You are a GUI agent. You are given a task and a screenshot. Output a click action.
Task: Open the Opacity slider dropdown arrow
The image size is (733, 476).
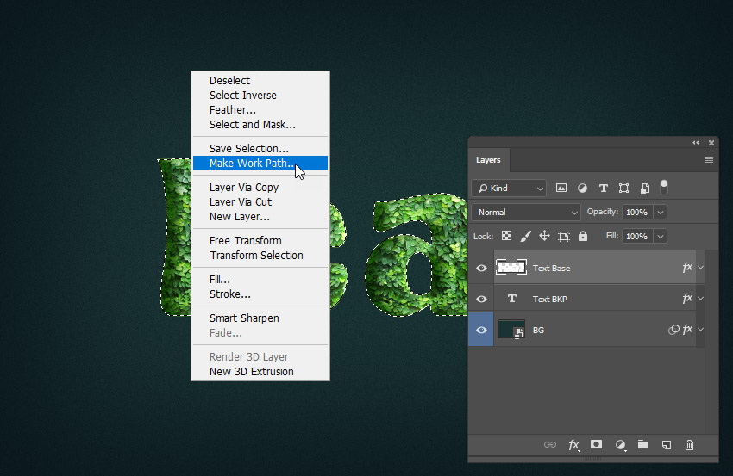pos(660,213)
